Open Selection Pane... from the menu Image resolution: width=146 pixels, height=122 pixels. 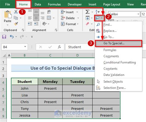click(119, 88)
